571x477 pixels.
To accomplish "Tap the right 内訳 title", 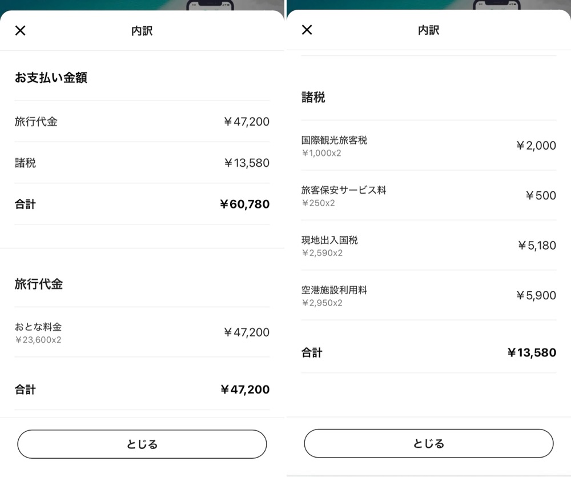I will pyautogui.click(x=429, y=30).
